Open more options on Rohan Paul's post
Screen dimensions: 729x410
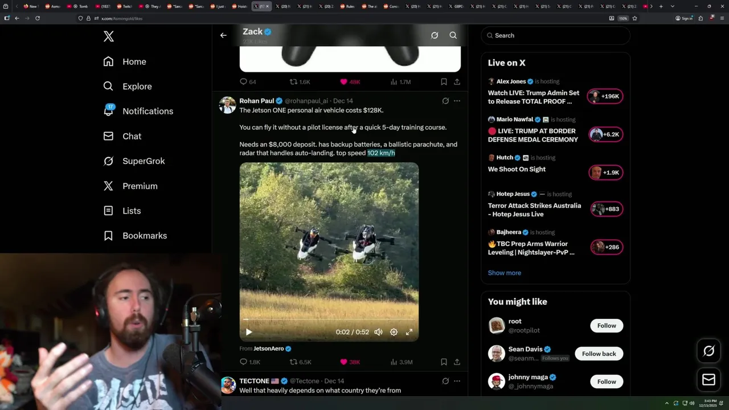[x=457, y=101]
